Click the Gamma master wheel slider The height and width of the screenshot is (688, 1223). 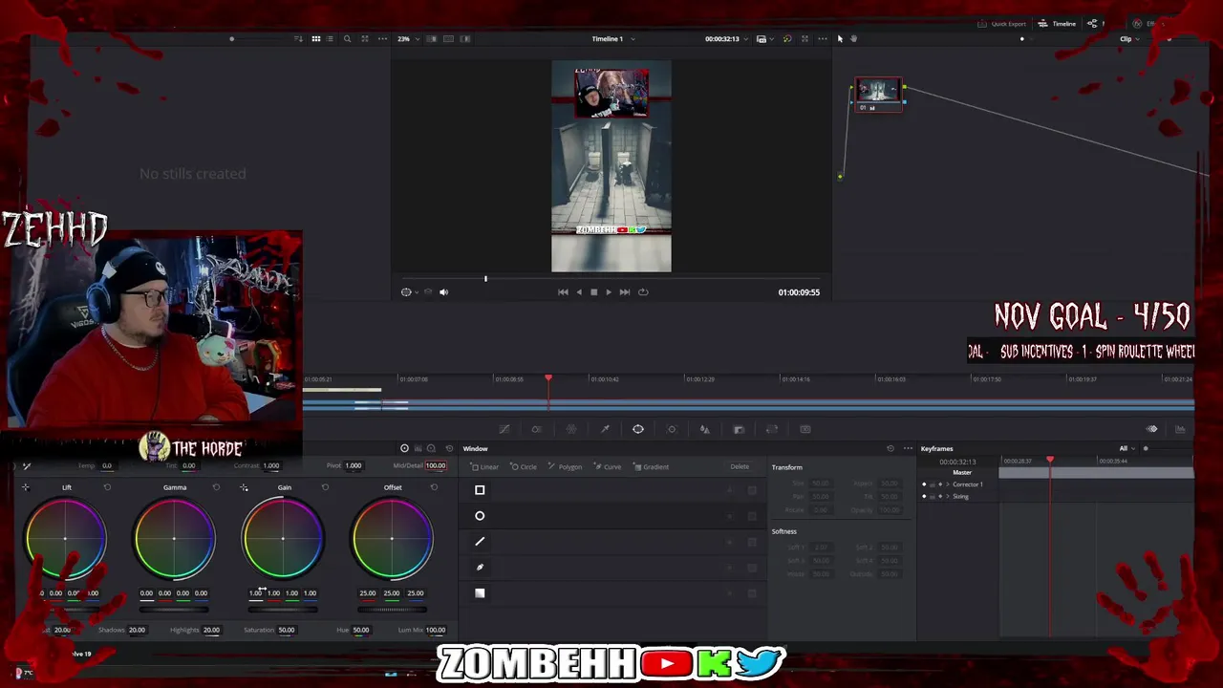click(x=175, y=609)
